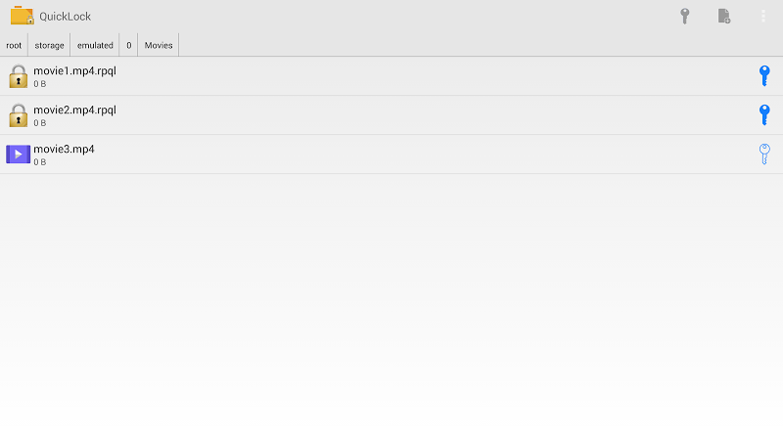Screen dimensions: 783x443
Task: Click the QuickLock folder app icon
Action: [22, 16]
